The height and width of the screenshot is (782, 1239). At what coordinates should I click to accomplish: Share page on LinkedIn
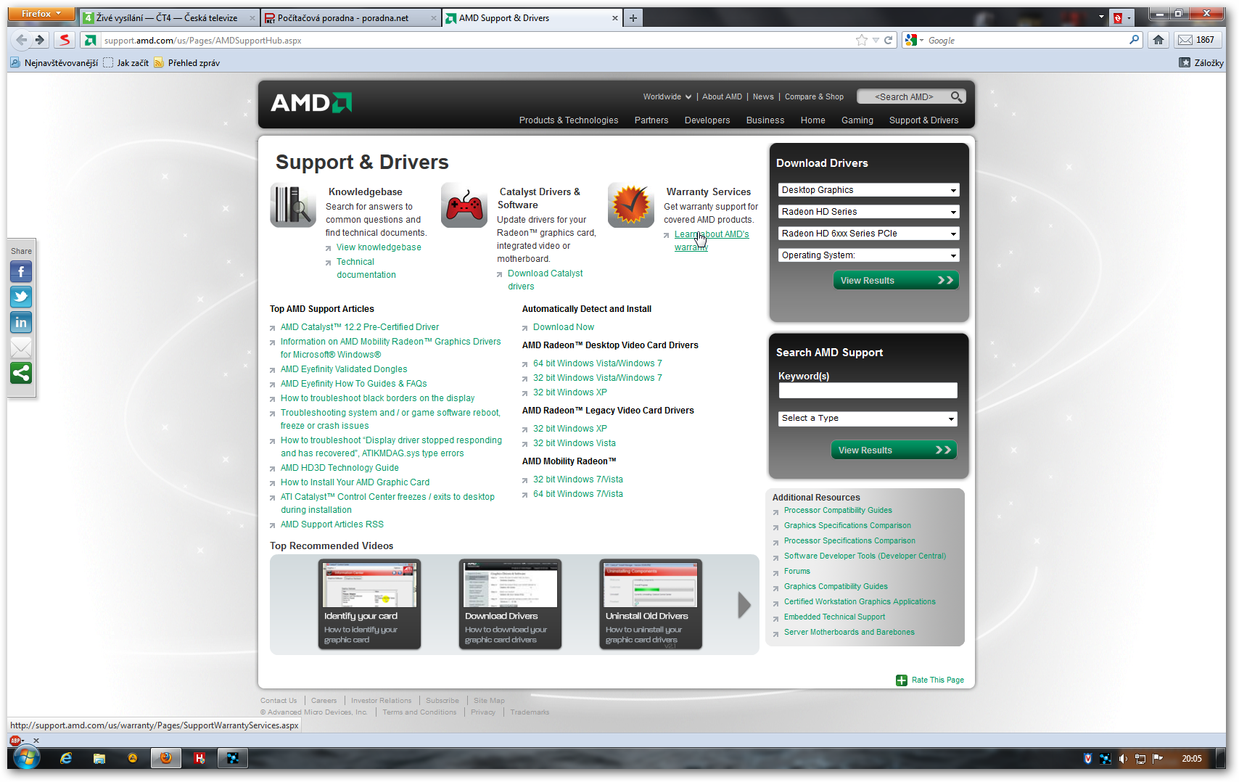[x=21, y=322]
